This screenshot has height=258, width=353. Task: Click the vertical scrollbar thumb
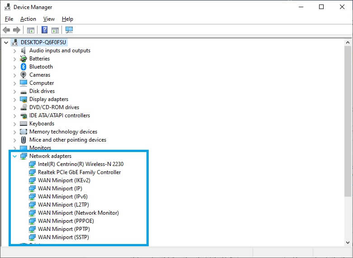[348, 121]
